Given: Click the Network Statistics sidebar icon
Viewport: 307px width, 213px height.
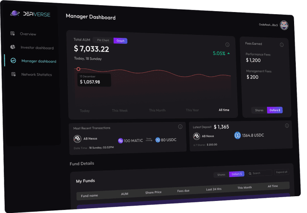Looking at the screenshot, I should pos(13,74).
